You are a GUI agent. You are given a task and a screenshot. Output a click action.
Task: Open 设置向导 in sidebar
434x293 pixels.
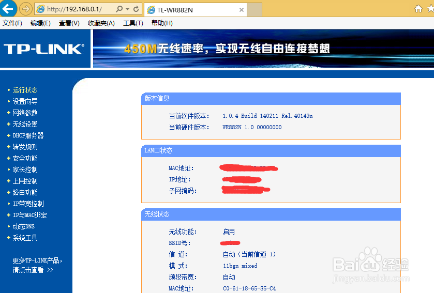[x=25, y=101]
